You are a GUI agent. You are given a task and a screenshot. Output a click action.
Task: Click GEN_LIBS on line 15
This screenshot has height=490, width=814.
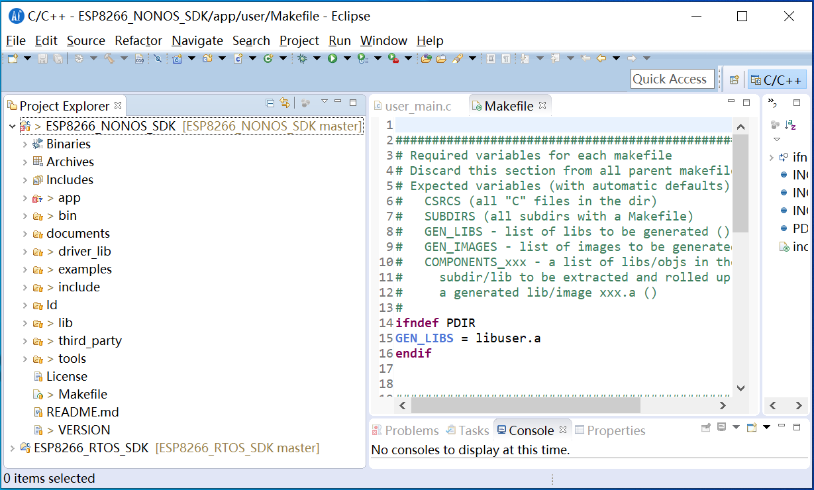pyautogui.click(x=425, y=338)
